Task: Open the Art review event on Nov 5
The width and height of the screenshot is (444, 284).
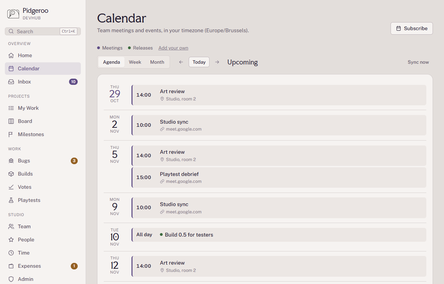Action: pos(279,156)
